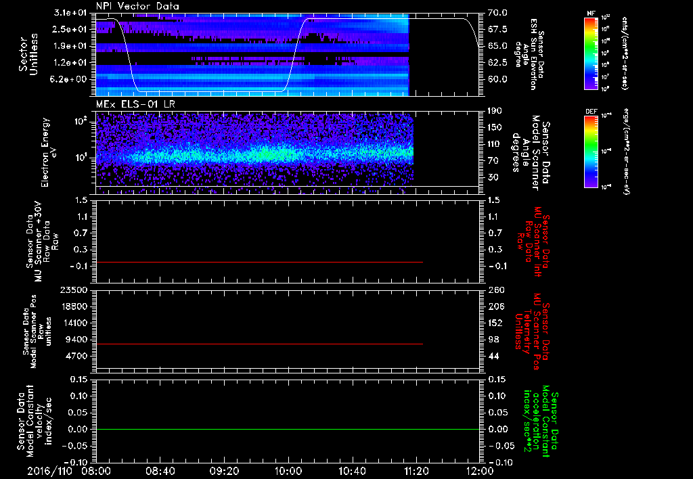Click the 70.0 sun elevation tick label
Image resolution: width=693 pixels, height=479 pixels.
[497, 13]
